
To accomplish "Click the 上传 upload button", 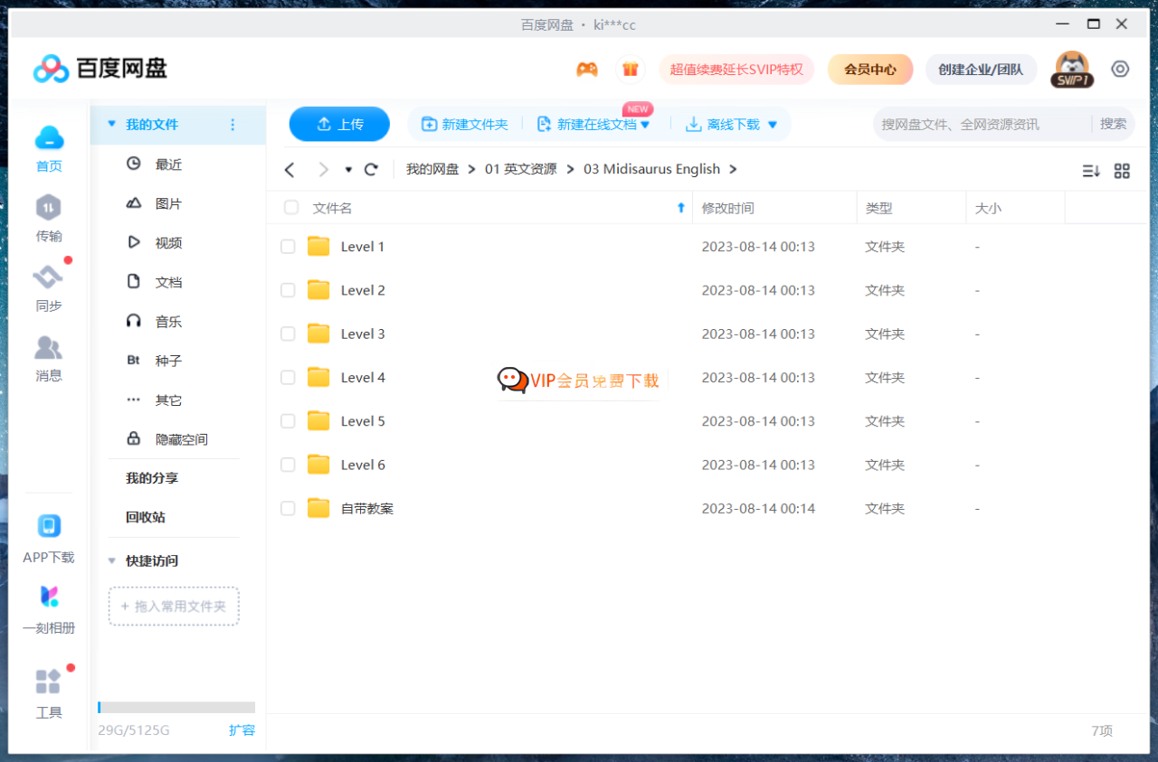I will point(339,125).
